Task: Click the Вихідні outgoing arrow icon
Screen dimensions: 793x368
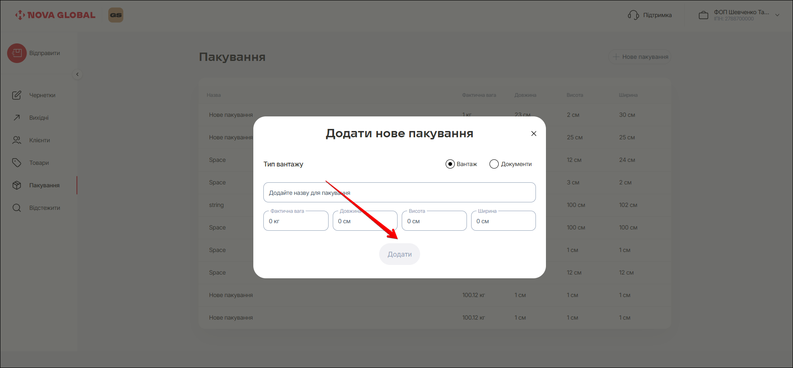Action: pyautogui.click(x=17, y=118)
